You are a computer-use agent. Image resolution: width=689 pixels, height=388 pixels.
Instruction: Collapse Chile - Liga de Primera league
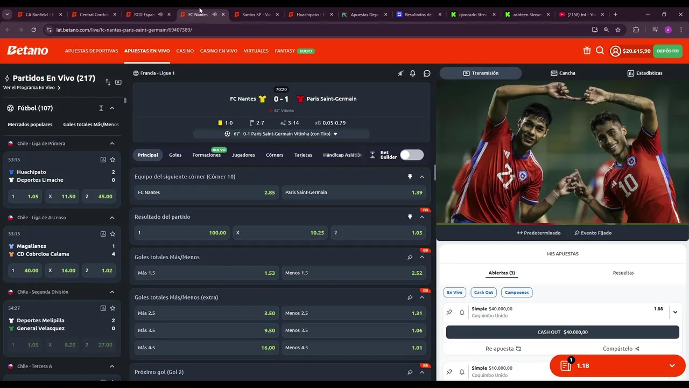112,143
